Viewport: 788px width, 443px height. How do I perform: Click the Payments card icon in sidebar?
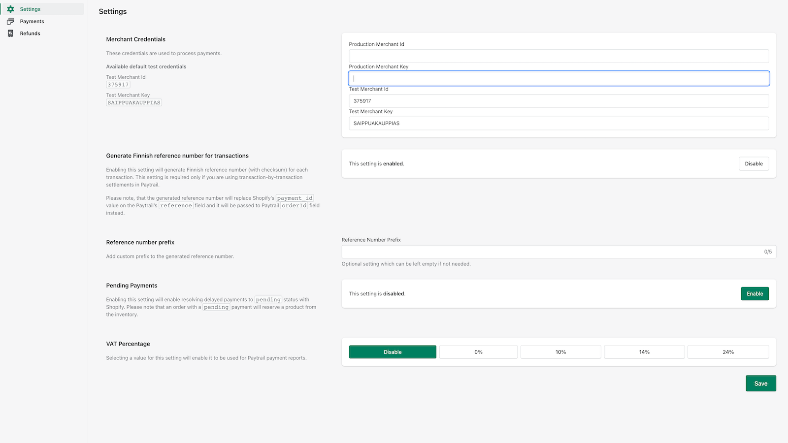[10, 21]
